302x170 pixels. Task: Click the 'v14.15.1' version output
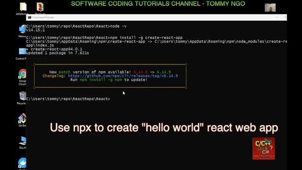[35, 30]
